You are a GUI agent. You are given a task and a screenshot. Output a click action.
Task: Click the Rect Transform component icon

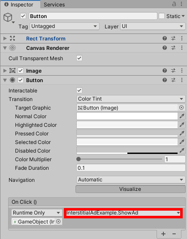[x=12, y=38]
